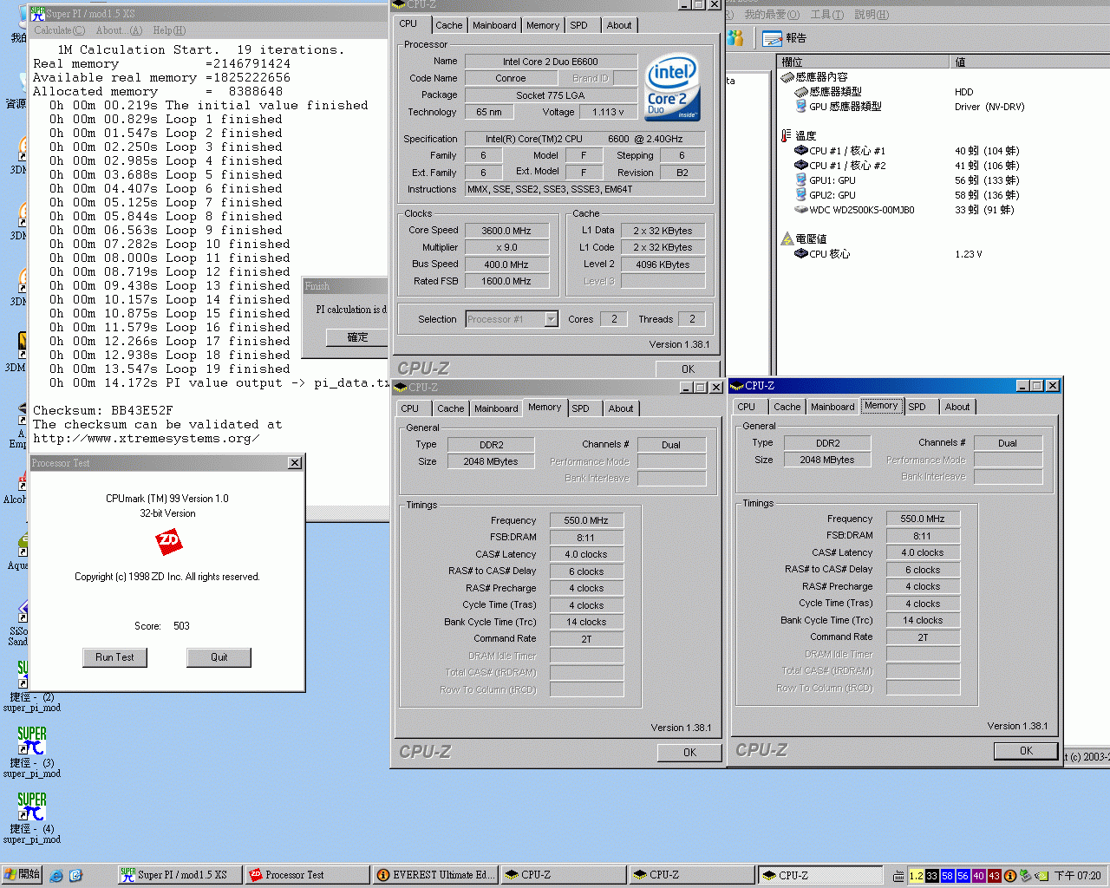Click the blue 56 temperature tray icon
Viewport: 1110px width, 888px height.
963,876
